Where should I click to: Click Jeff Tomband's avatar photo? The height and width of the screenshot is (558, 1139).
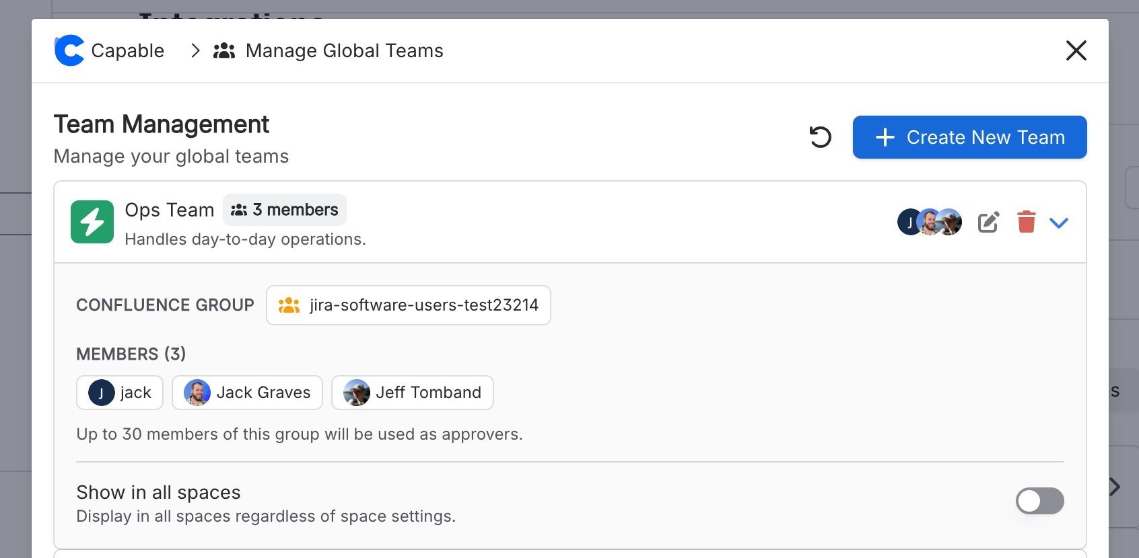click(357, 393)
